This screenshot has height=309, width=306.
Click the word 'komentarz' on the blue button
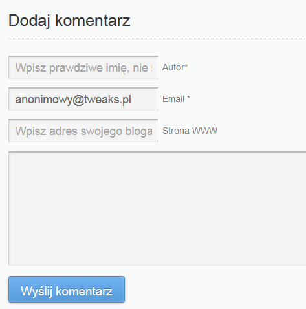click(84, 291)
